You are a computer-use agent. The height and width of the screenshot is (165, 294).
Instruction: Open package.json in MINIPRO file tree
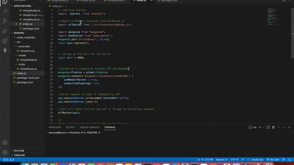click(x=25, y=82)
